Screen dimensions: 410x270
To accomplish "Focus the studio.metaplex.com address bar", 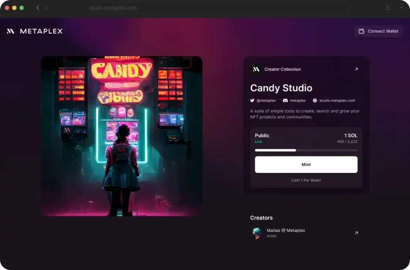I will (216, 8).
